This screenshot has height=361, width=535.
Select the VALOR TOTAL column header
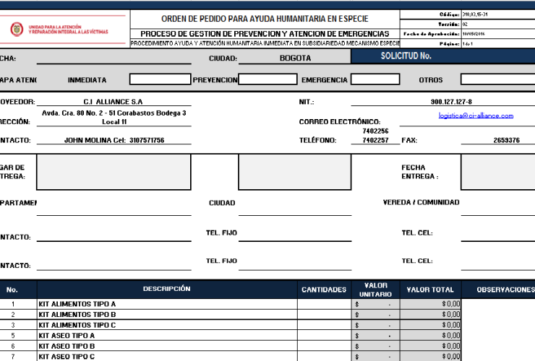(x=430, y=290)
